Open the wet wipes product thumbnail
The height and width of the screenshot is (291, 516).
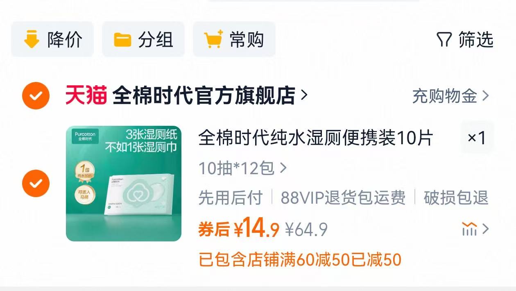click(x=124, y=183)
